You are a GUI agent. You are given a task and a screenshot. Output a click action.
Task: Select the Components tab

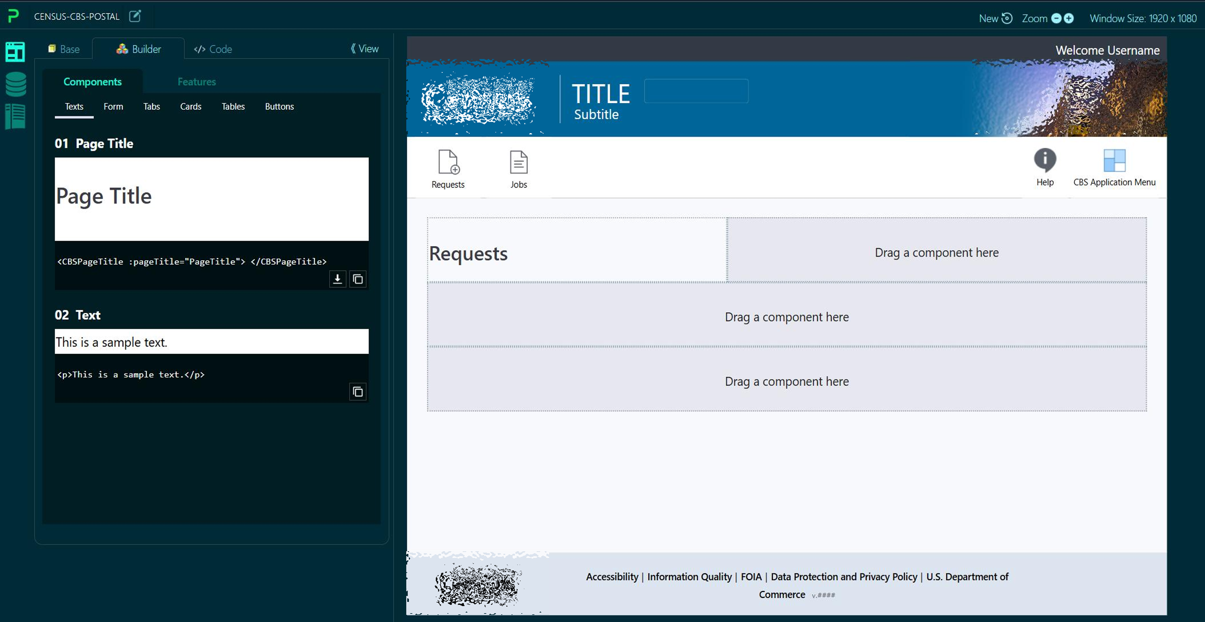pos(93,82)
